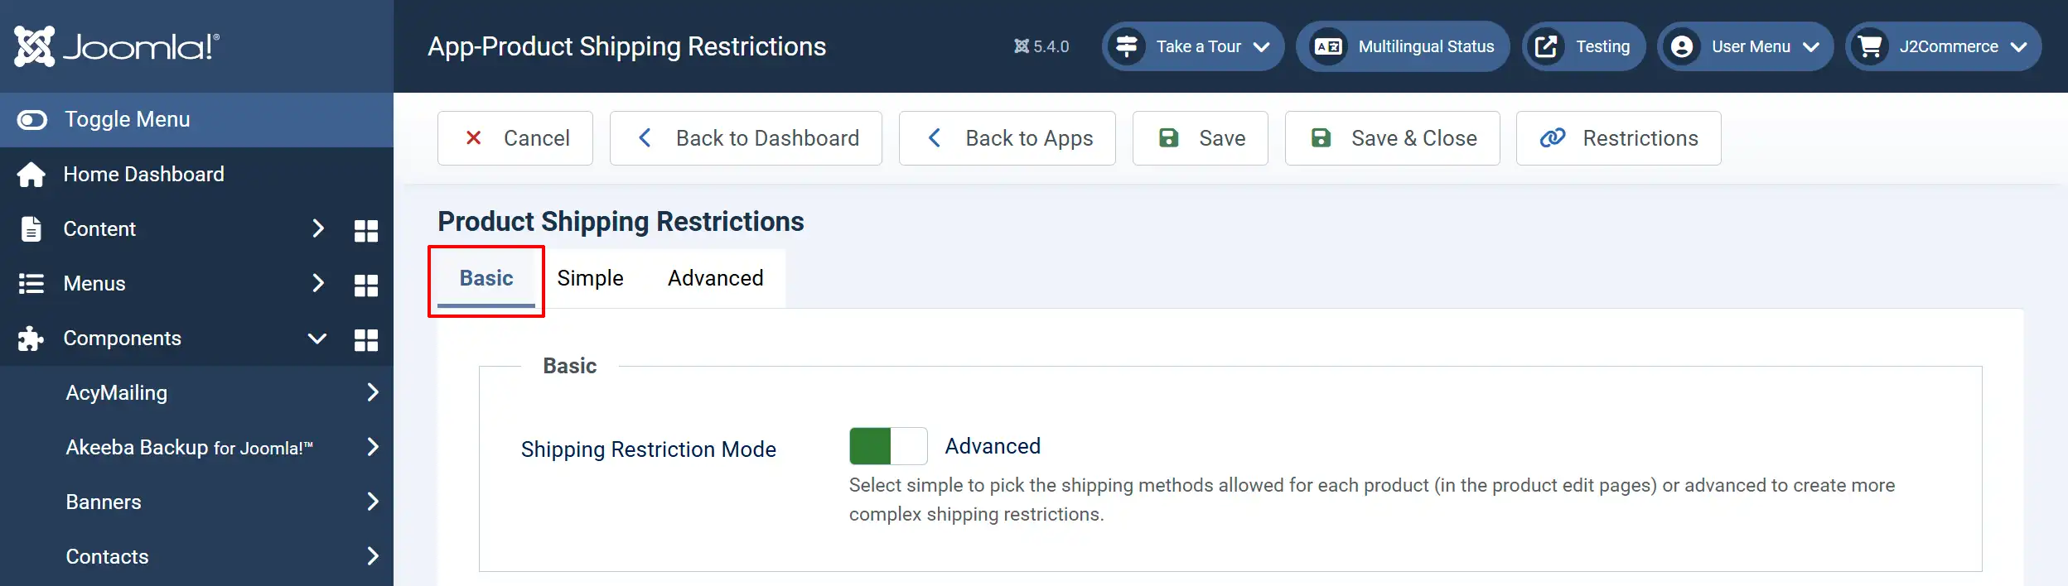Switch to the Simple tab

[x=590, y=278]
